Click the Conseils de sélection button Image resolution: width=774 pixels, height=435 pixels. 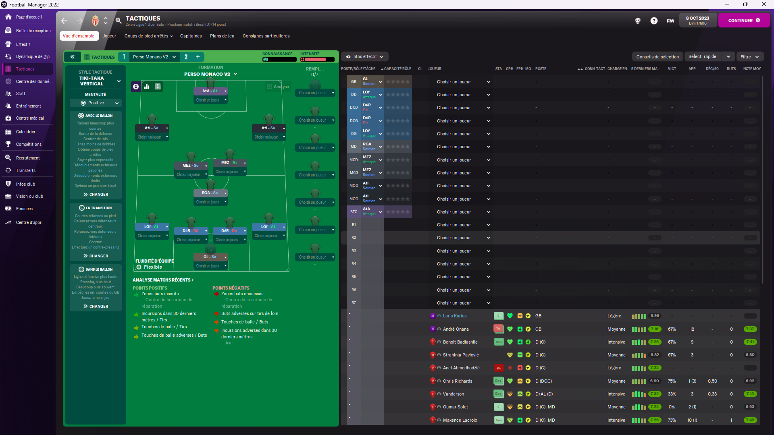coord(657,57)
